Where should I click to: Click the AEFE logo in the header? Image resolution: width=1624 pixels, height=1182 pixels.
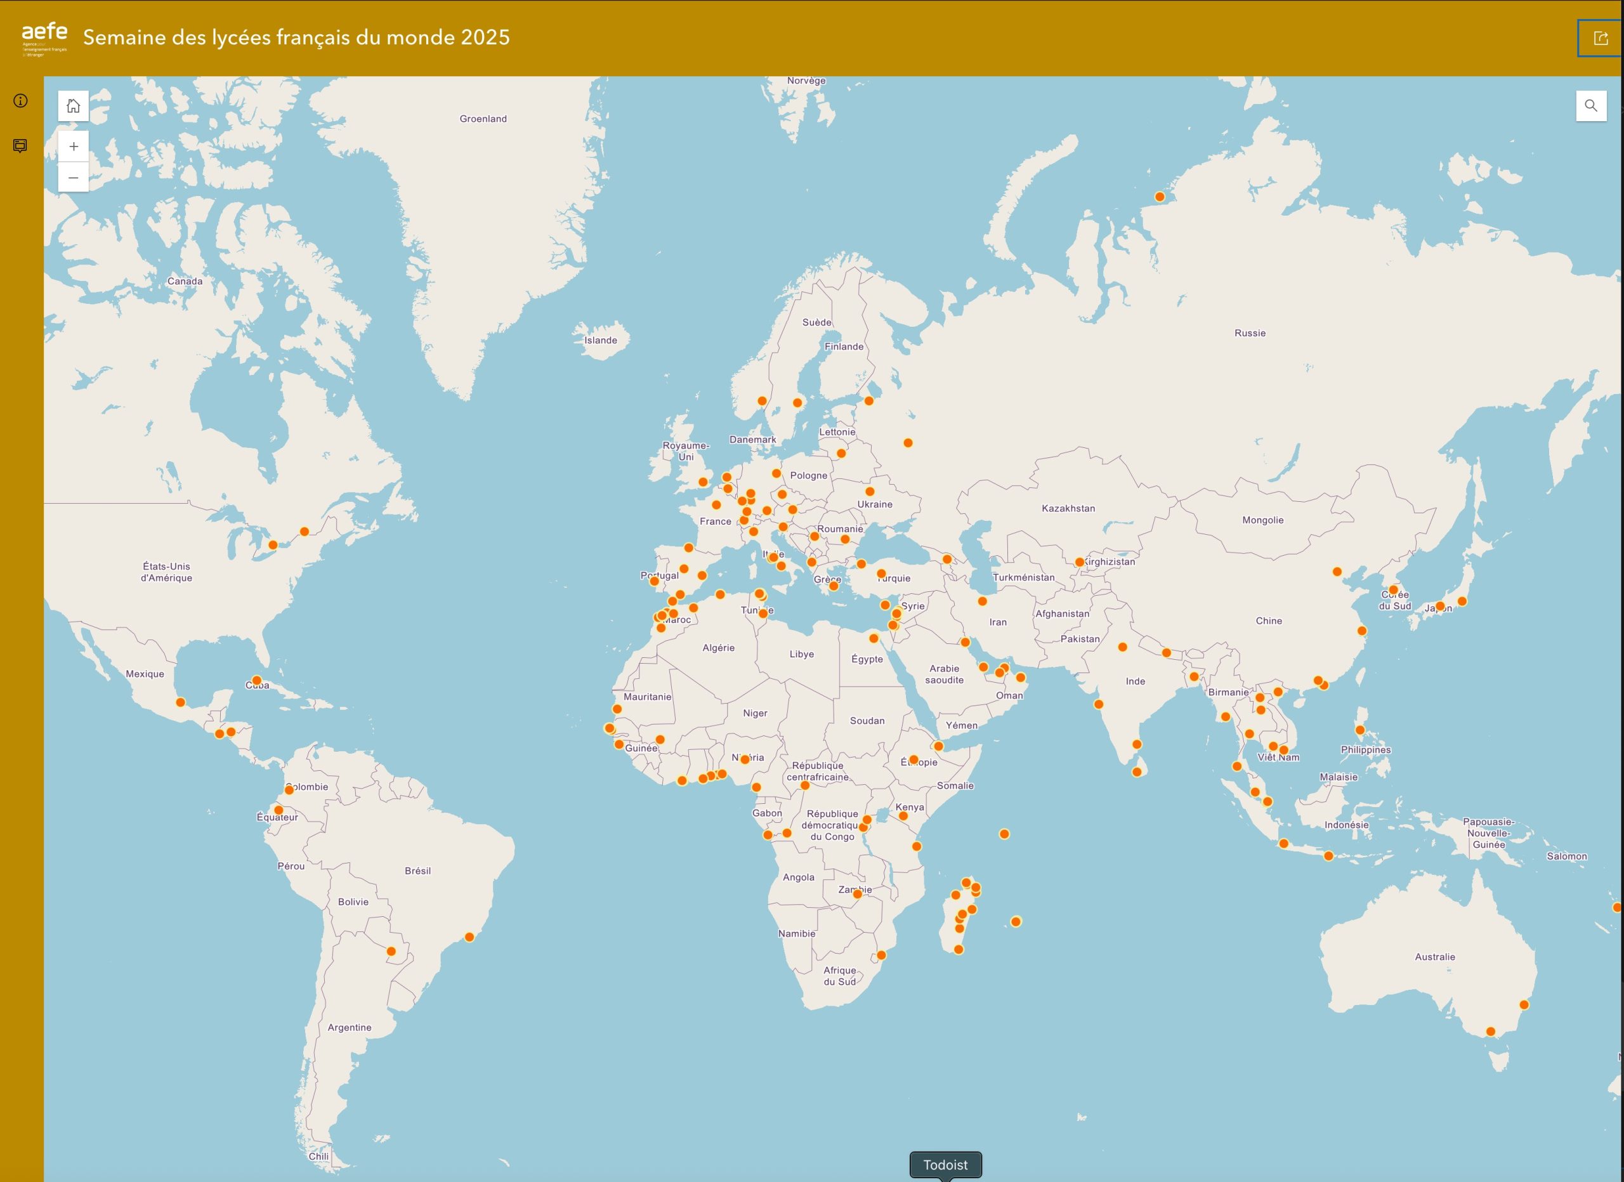click(44, 38)
